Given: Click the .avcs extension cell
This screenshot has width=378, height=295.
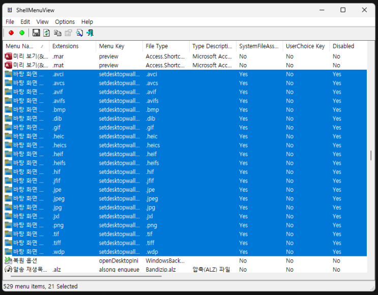Looking at the screenshot, I should (x=59, y=83).
